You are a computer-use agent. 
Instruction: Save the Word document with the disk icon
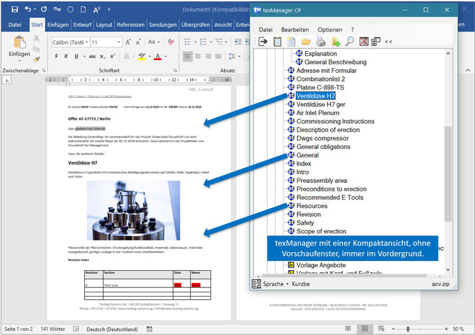(14, 9)
